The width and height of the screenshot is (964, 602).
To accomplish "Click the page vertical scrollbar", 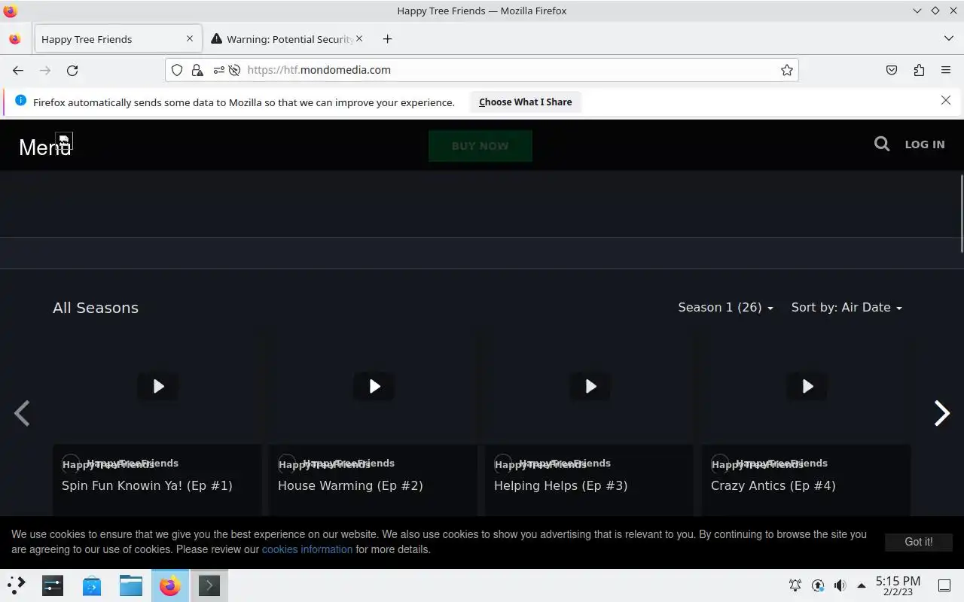I will 961,213.
